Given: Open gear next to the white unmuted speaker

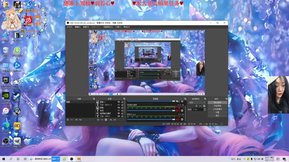Looking at the screenshot, I should 182,101.
